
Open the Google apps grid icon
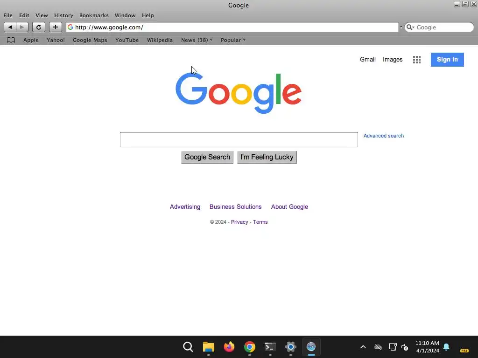pyautogui.click(x=417, y=60)
